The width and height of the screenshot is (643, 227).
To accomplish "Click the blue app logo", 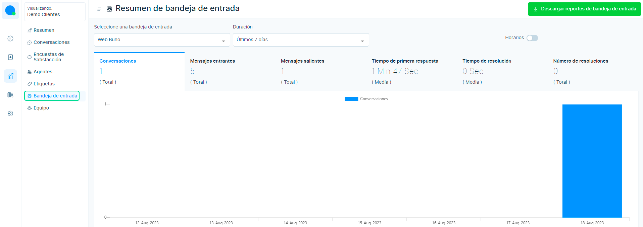I will coord(10,10).
